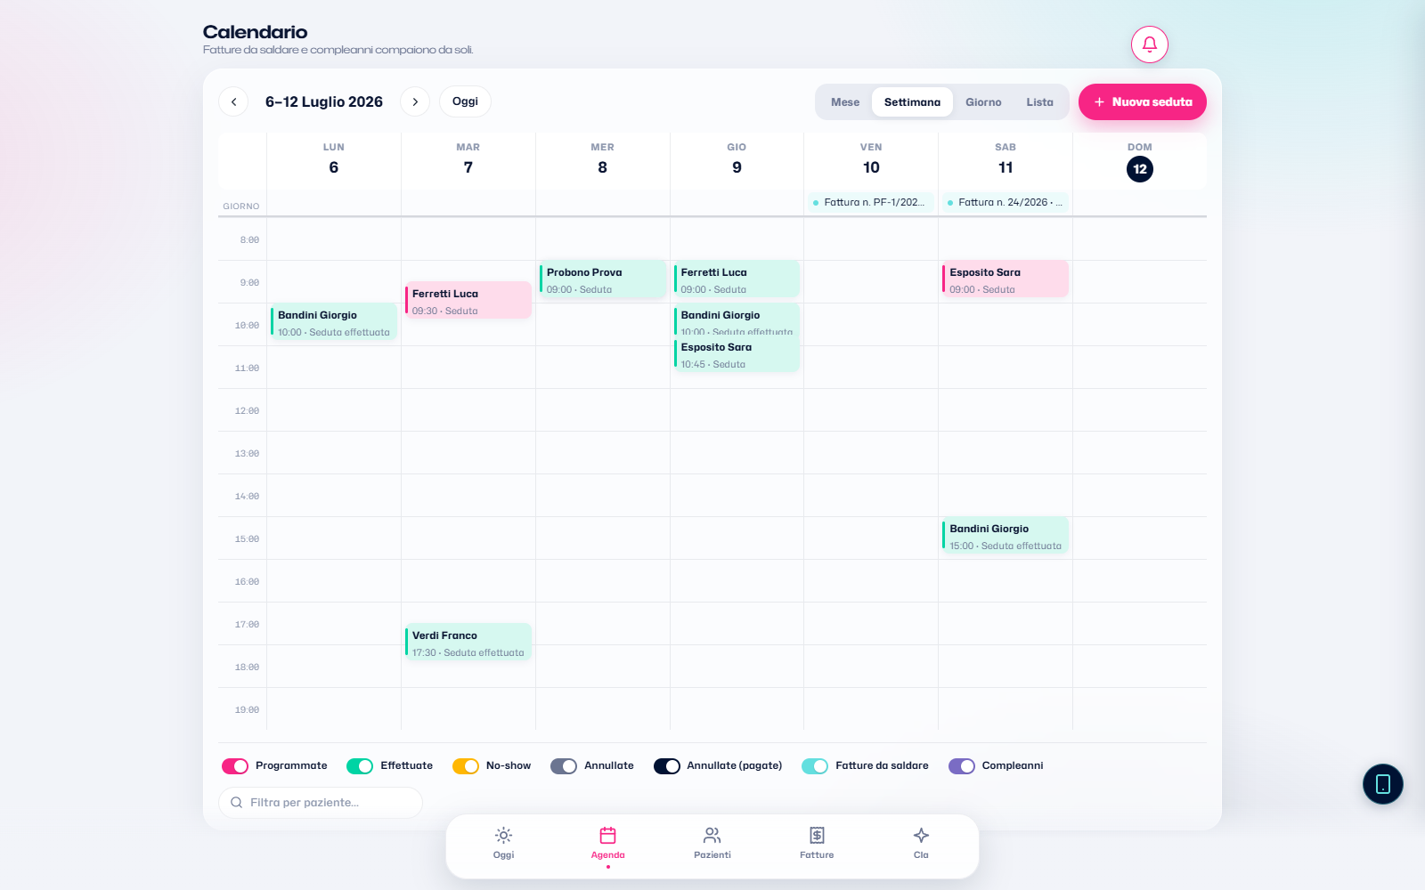This screenshot has width=1425, height=890.
Task: Click the search icon in patient filter
Action: (x=236, y=803)
